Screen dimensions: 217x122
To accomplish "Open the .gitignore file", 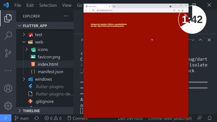I will pyautogui.click(x=45, y=101).
